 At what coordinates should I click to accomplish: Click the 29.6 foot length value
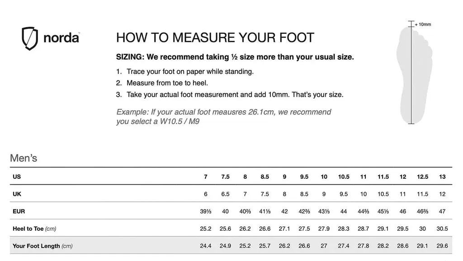442,246
